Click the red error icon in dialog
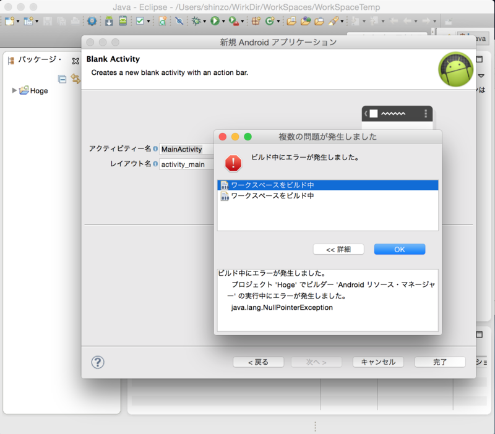 pyautogui.click(x=233, y=163)
